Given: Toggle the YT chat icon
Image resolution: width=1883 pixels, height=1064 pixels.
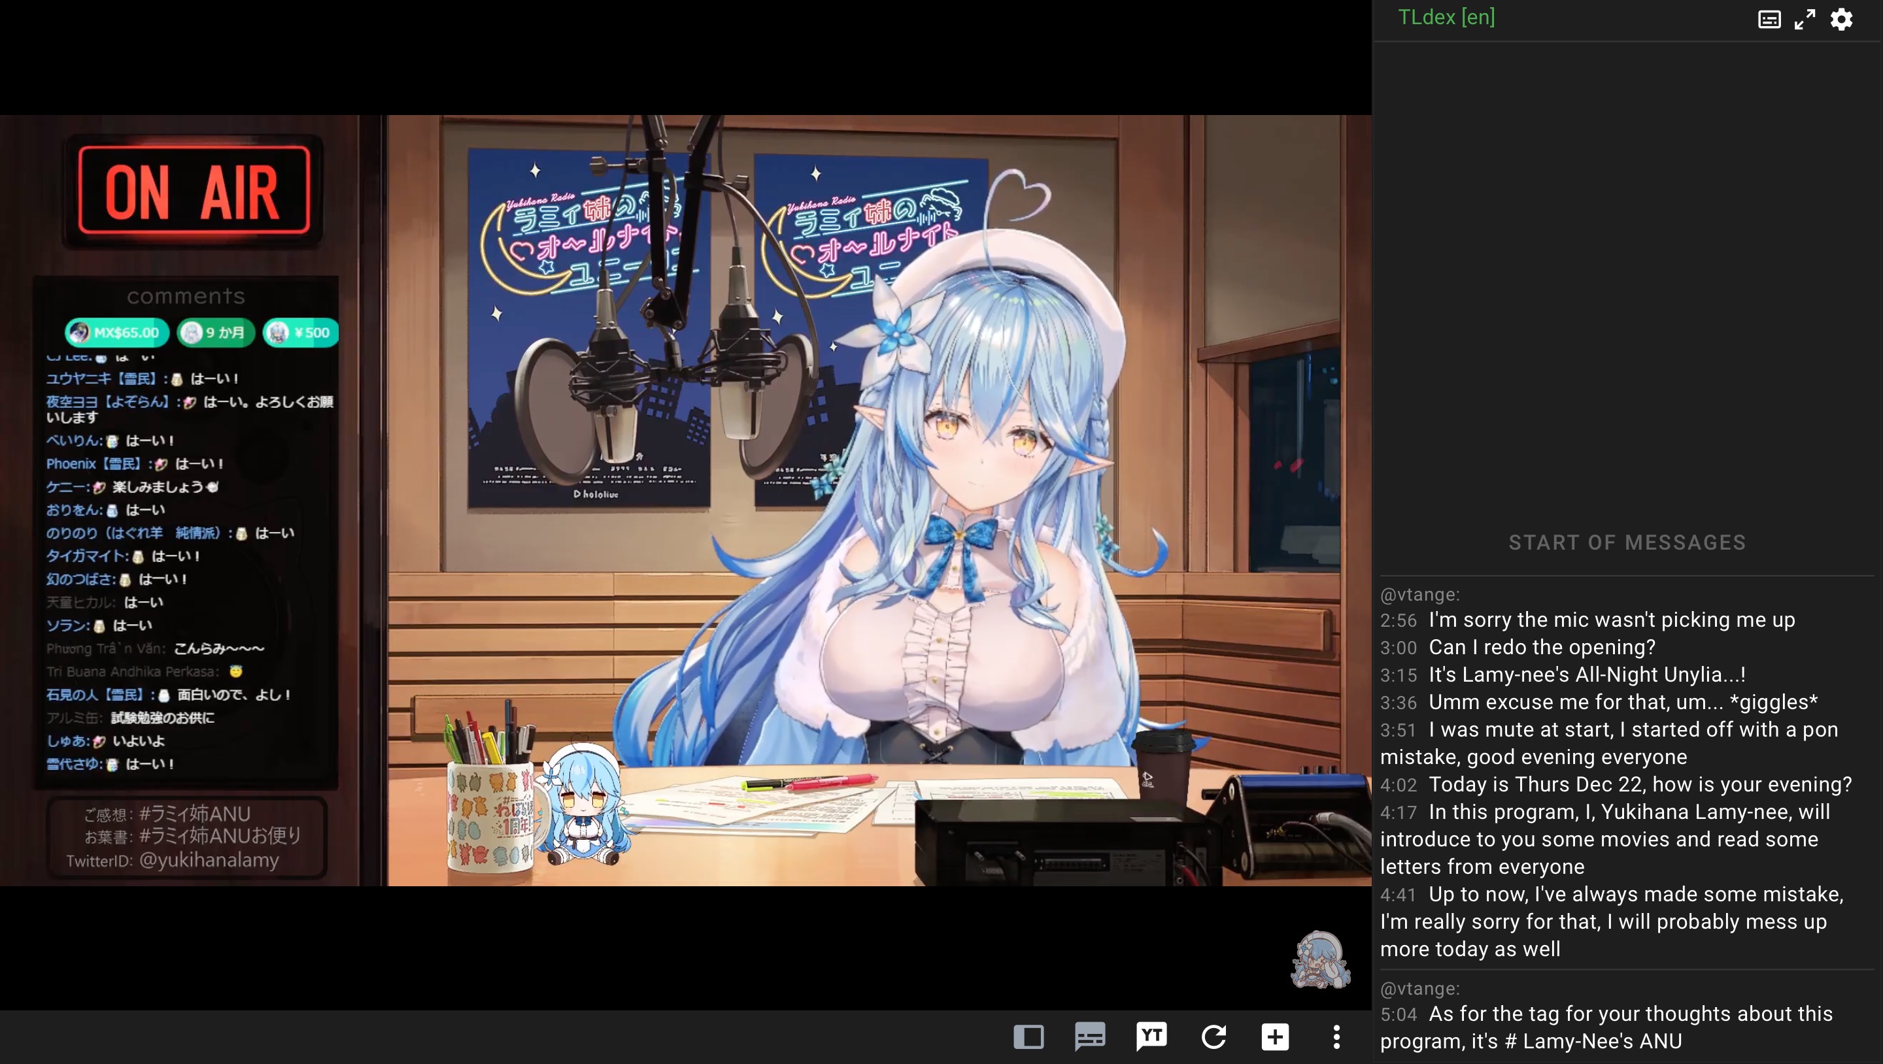Looking at the screenshot, I should coord(1152,1037).
